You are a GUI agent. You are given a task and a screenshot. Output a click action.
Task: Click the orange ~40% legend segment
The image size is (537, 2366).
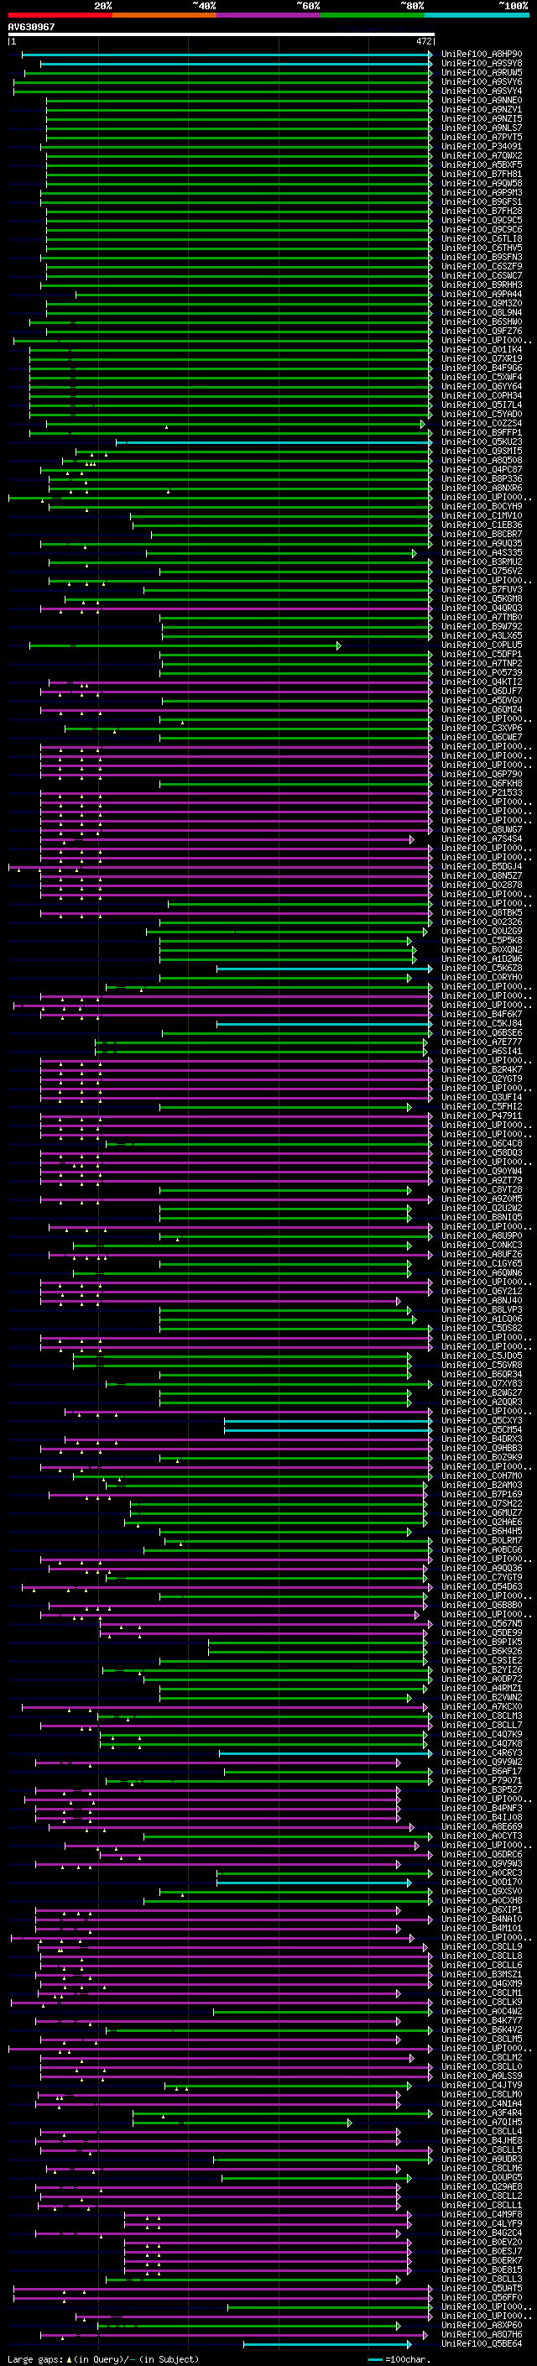click(164, 15)
